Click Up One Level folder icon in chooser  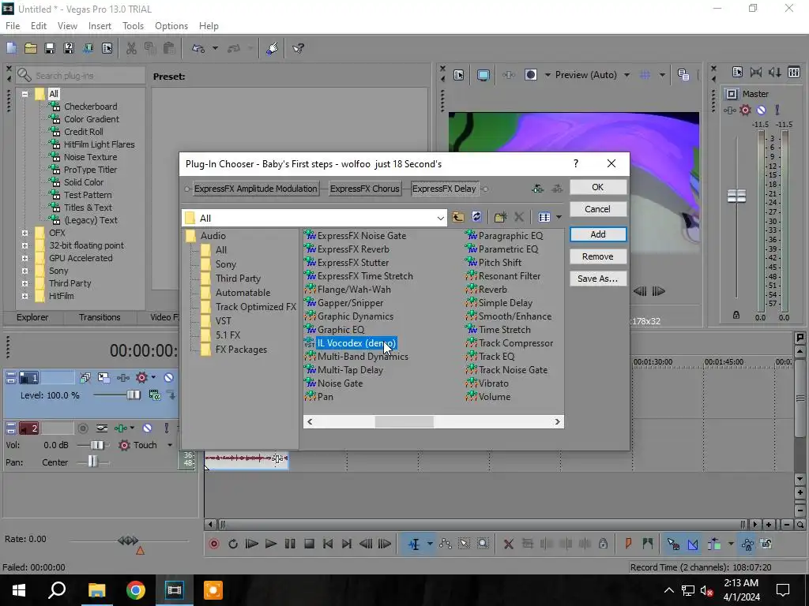(x=457, y=218)
